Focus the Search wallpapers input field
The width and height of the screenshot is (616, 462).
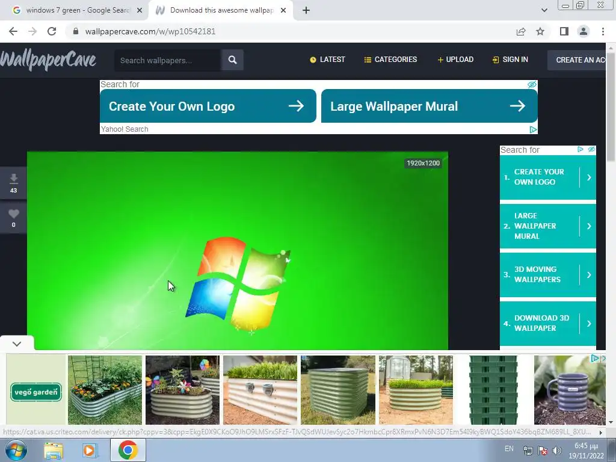point(168,60)
